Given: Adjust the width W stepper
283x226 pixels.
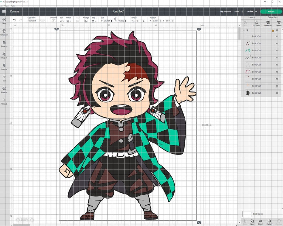Looking at the screenshot, I should pos(111,21).
